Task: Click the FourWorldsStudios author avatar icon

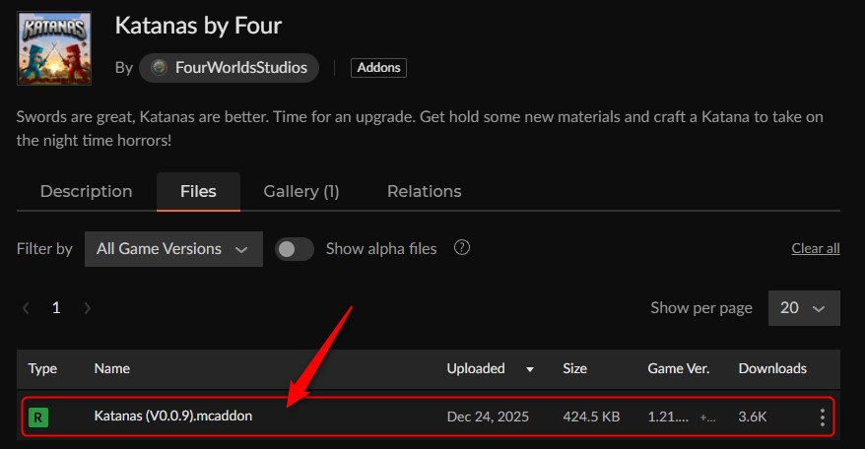Action: [159, 68]
